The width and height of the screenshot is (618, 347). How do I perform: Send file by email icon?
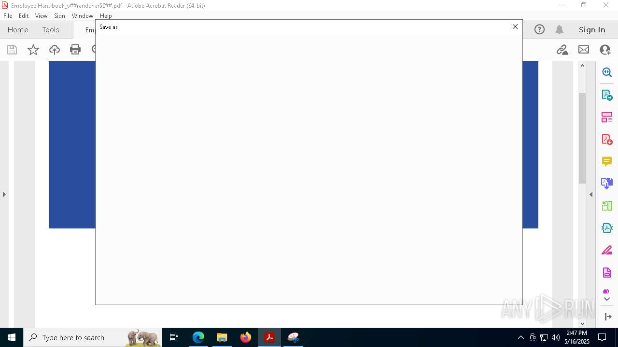584,50
